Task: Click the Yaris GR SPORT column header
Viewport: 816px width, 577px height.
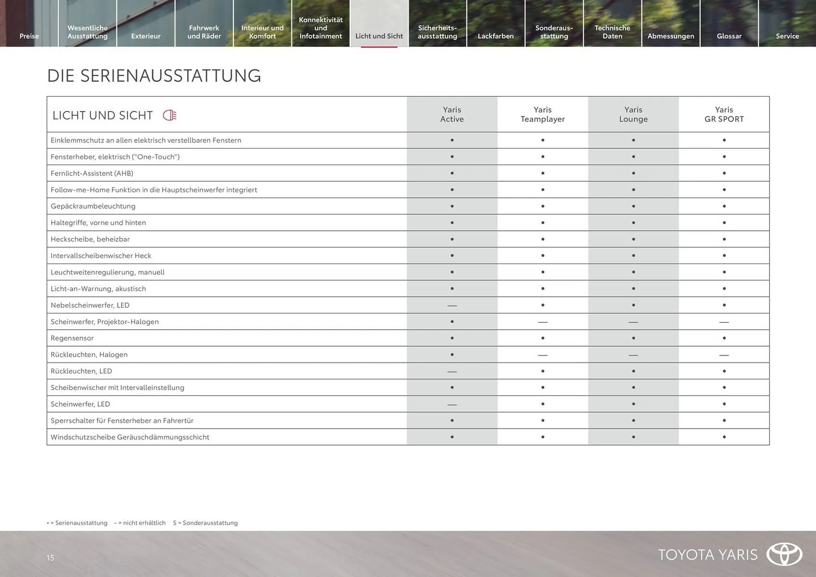Action: click(x=724, y=114)
